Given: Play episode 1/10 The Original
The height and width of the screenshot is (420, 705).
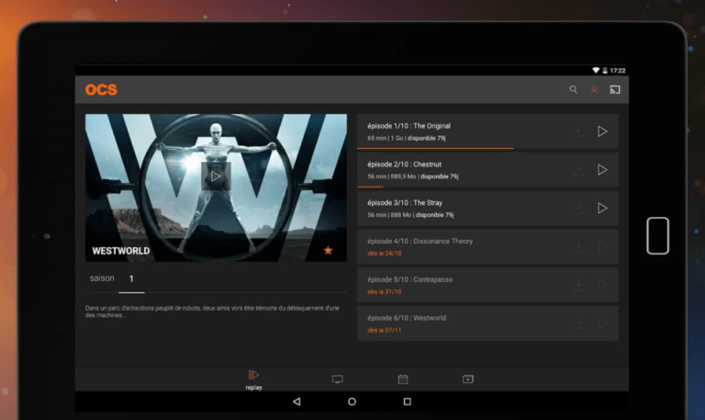Looking at the screenshot, I should click(602, 131).
